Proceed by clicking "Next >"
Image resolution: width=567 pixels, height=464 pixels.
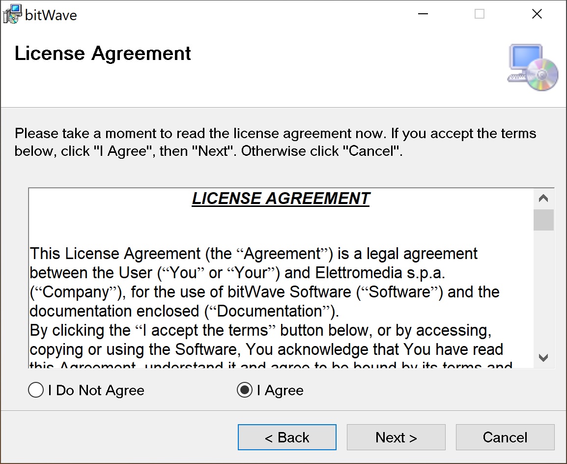[396, 437]
